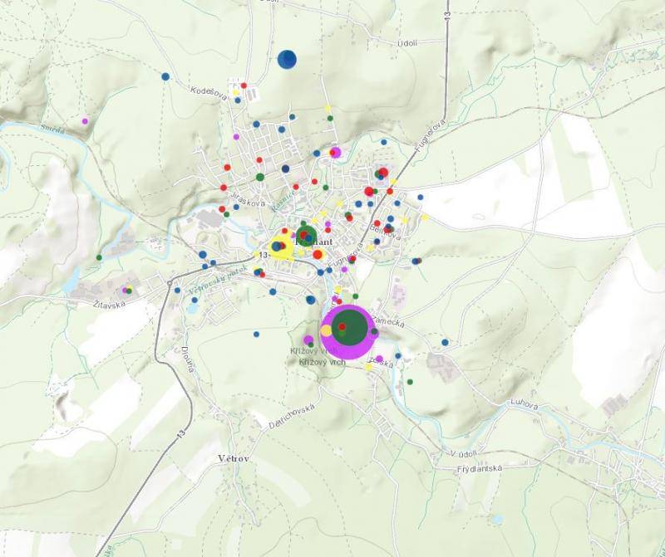Viewport: 665px width, 557px height.
Task: Click the isolated blue dot north of Luhová
Action: pos(446,342)
